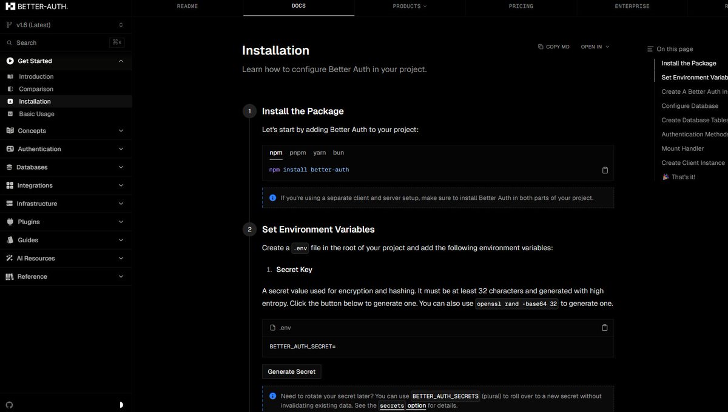This screenshot has height=412, width=728.
Task: Follow the secrets option link
Action: (403, 405)
